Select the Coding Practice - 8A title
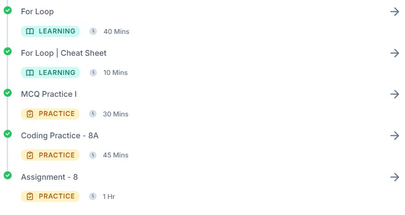This screenshot has width=405, height=215. tap(60, 136)
